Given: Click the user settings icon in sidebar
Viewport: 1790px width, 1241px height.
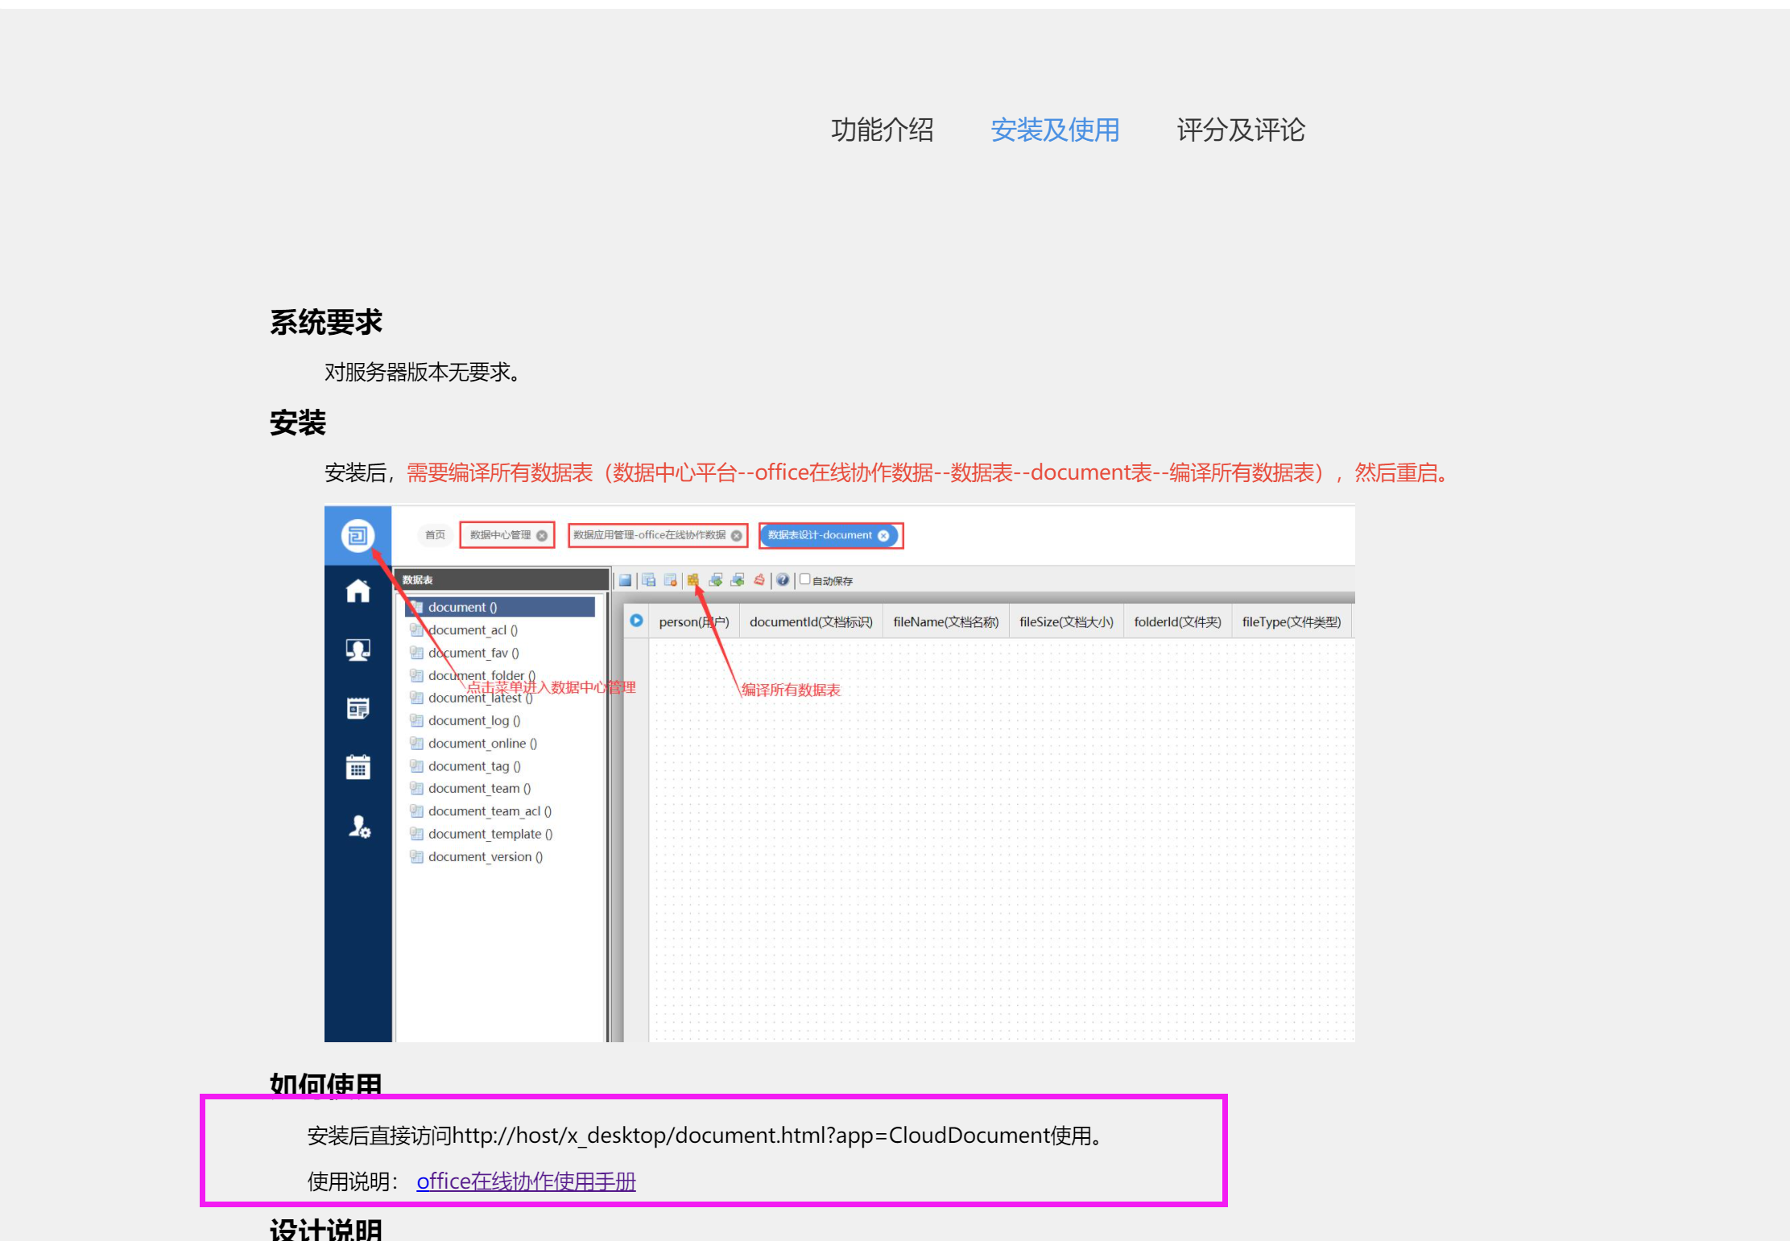Looking at the screenshot, I should pyautogui.click(x=359, y=827).
